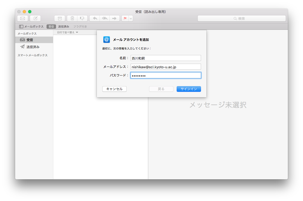Click the スマートメールボックス sidebar heading
Screen dimensions: 303x201
coord(32,55)
